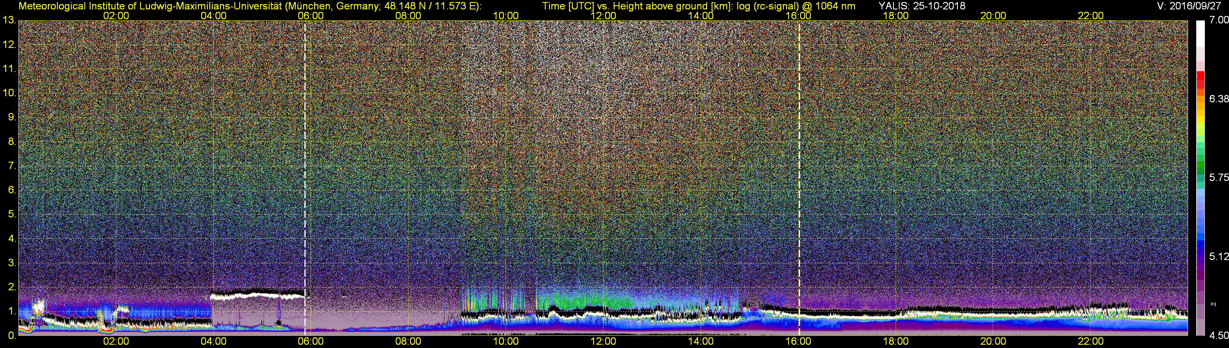Viewport: 1229px width, 348px height.
Task: Click the 12:00 label on the lower time axis
Action: (x=603, y=342)
